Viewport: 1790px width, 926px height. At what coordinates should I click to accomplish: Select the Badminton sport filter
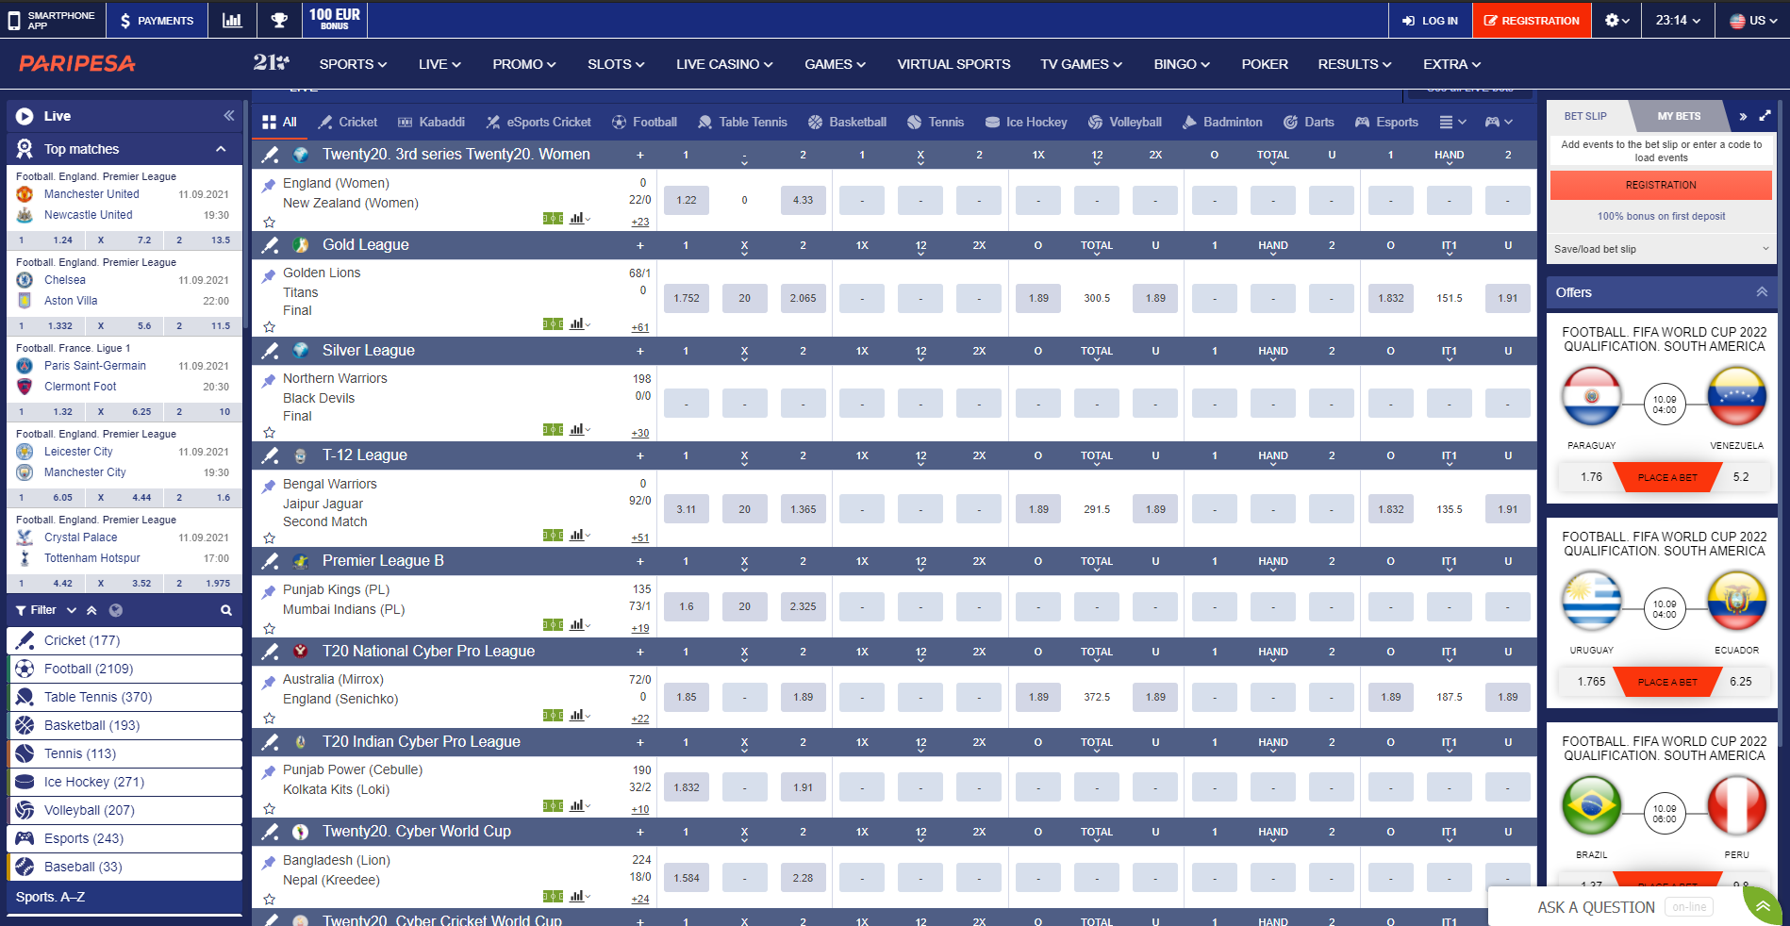tap(1221, 123)
